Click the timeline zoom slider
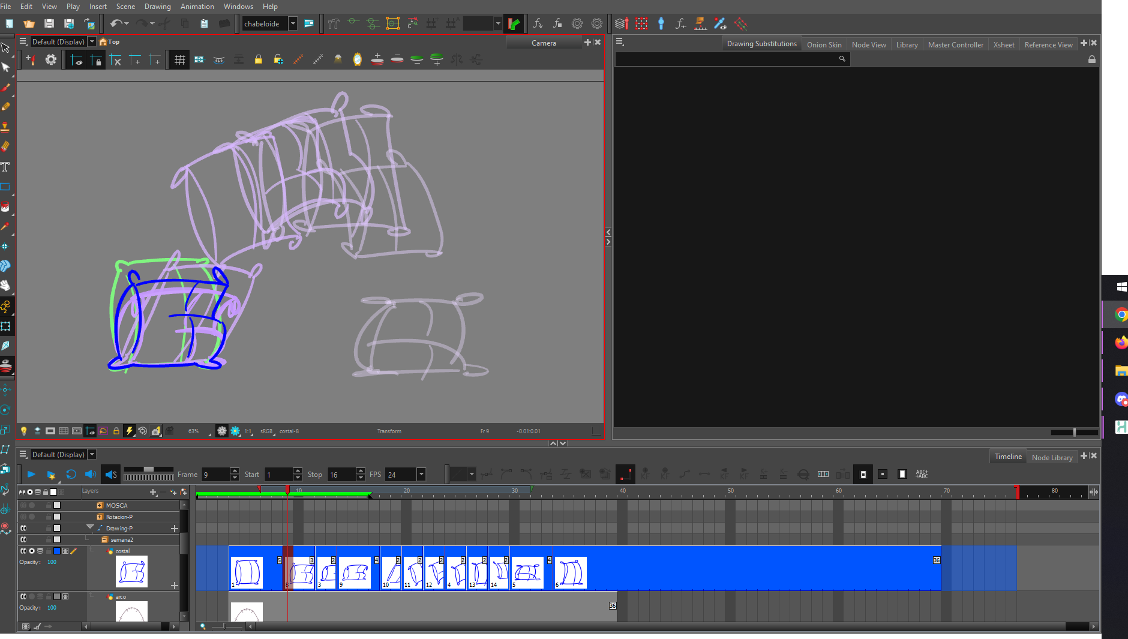Screen dimensions: 1128x639 (x=226, y=626)
